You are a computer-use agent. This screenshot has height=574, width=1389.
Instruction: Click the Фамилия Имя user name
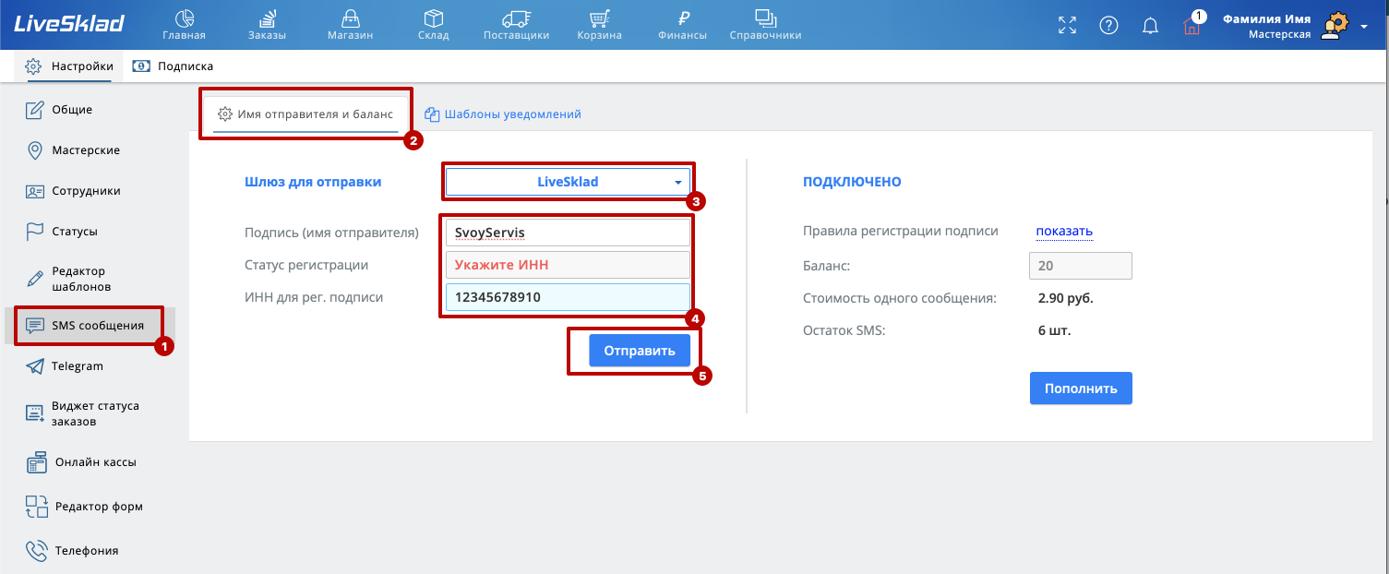point(1266,18)
